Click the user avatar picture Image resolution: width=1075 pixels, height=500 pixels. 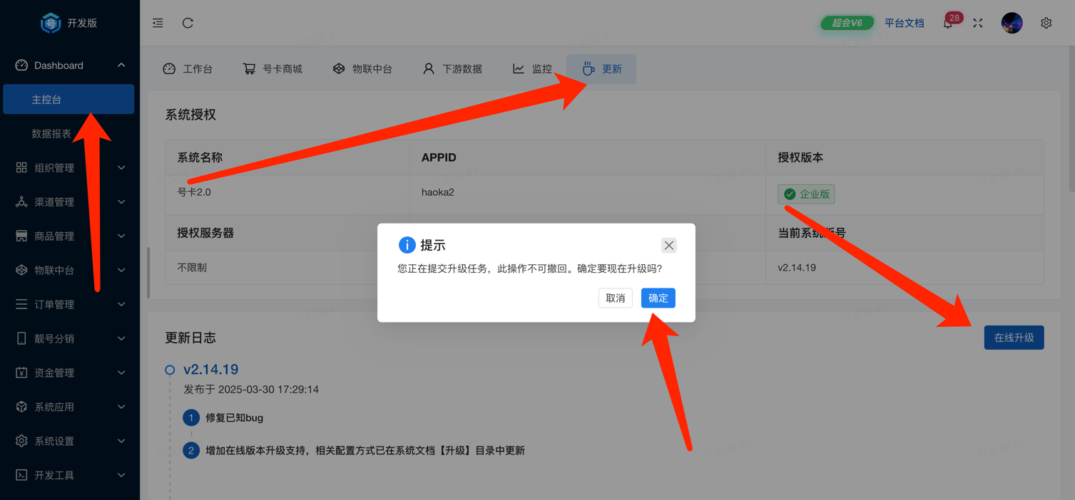point(1012,24)
